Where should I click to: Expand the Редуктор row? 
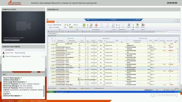49,48
